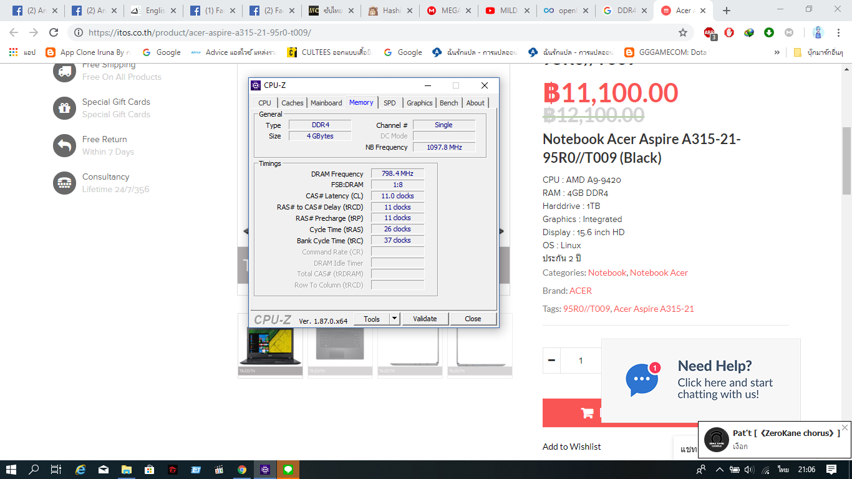Show hidden system tray icons

(719, 470)
